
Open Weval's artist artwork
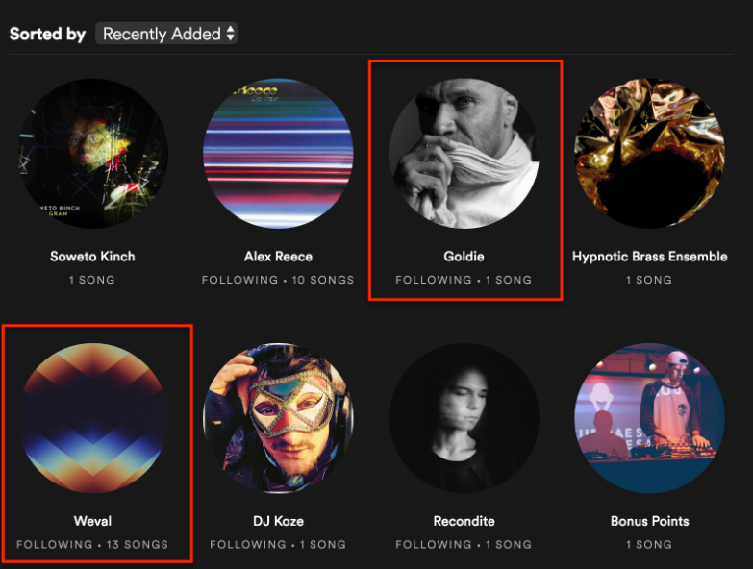click(92, 419)
